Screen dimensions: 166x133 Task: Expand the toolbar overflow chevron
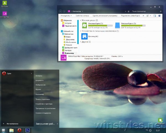143,16
